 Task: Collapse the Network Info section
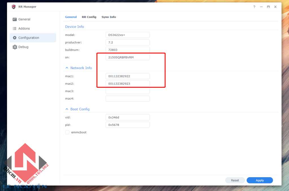(67, 68)
